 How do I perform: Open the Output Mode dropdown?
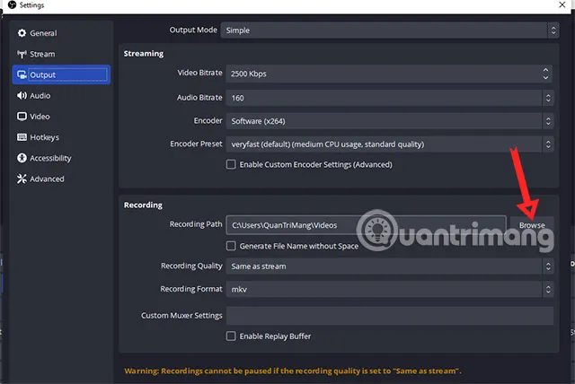(x=388, y=31)
